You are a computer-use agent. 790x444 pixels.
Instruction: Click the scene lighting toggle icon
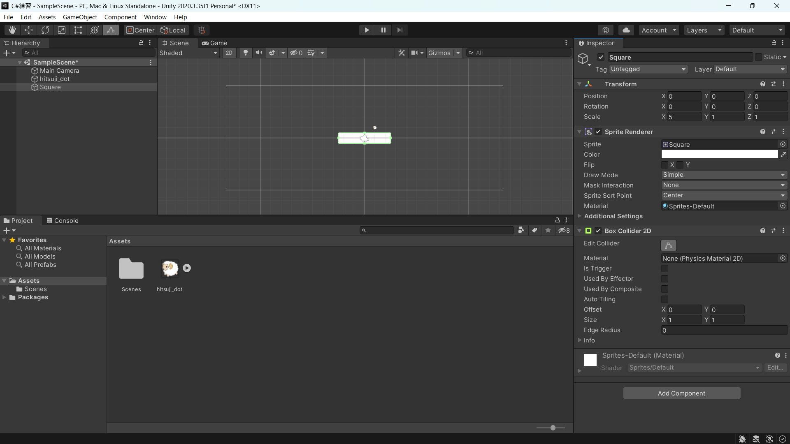245,53
